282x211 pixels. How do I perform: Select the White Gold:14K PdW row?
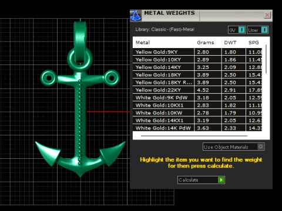coord(197,128)
